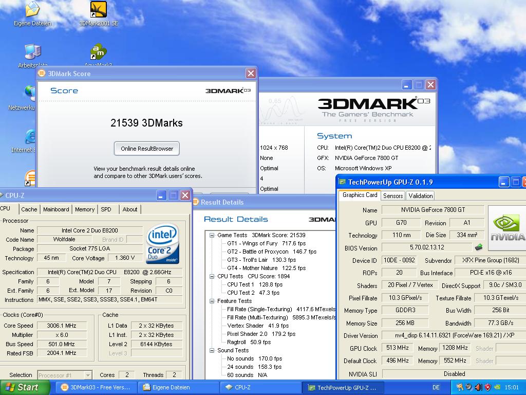Select the No sounds 170.0 fps row
The width and height of the screenshot is (526, 395).
click(255, 358)
